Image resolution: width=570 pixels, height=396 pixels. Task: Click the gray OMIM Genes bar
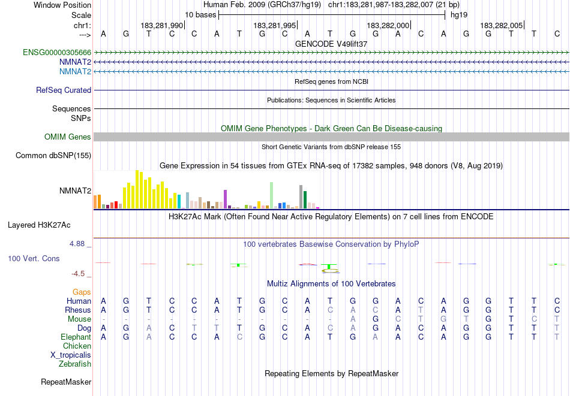[331, 137]
